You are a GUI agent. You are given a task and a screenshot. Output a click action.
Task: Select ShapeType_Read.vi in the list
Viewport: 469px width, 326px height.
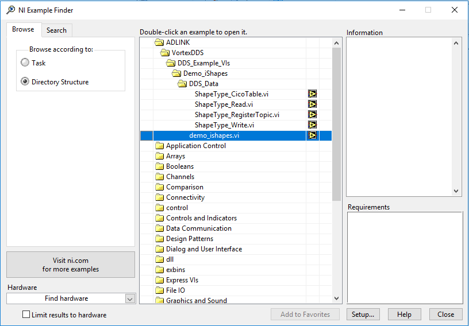[236, 104]
